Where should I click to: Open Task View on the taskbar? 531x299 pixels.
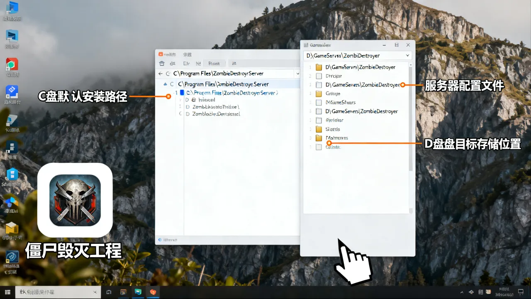pyautogui.click(x=109, y=292)
